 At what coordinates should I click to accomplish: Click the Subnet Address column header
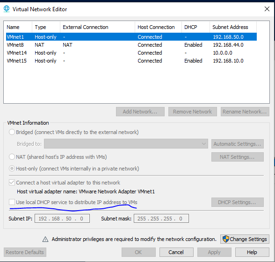(233, 27)
